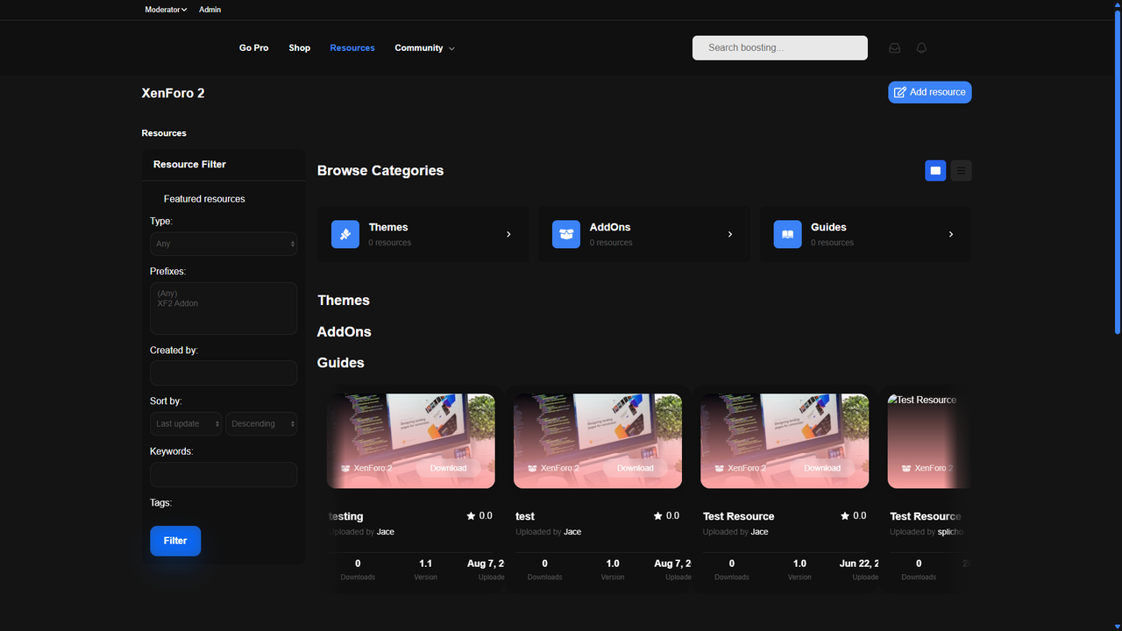
Task: Open the Last update sort dropdown
Action: tap(186, 423)
